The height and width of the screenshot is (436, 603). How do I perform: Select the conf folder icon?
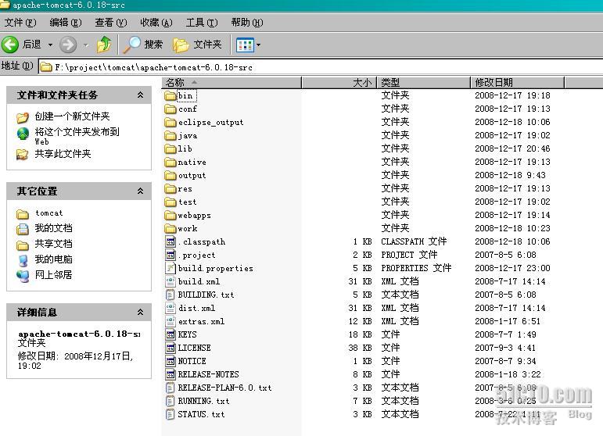click(170, 109)
